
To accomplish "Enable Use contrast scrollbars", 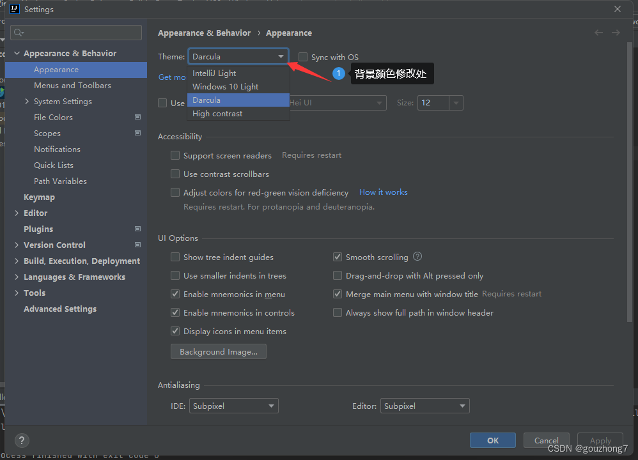I will (x=175, y=174).
